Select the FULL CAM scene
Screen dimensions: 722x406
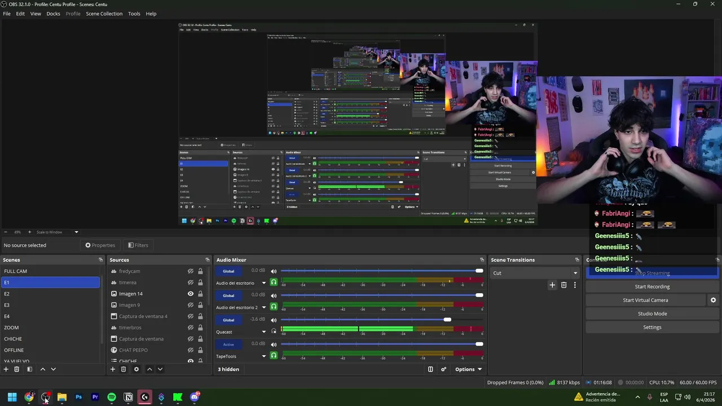tap(50, 271)
